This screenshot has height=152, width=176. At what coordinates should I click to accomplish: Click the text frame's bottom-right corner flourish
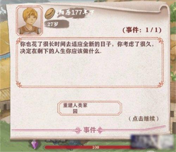[x=160, y=85]
